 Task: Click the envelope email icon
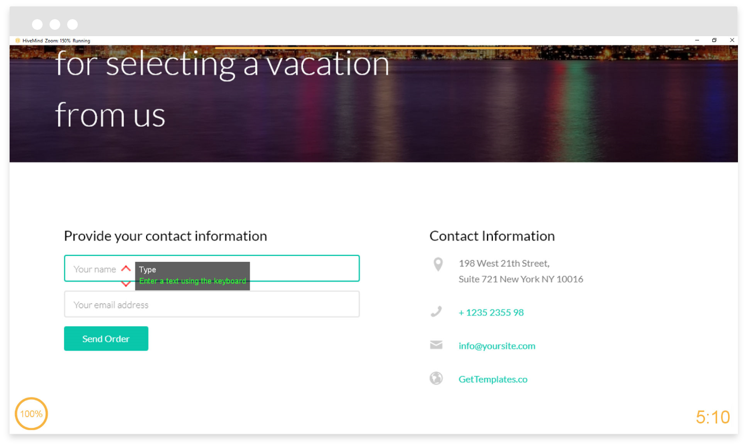(x=436, y=345)
